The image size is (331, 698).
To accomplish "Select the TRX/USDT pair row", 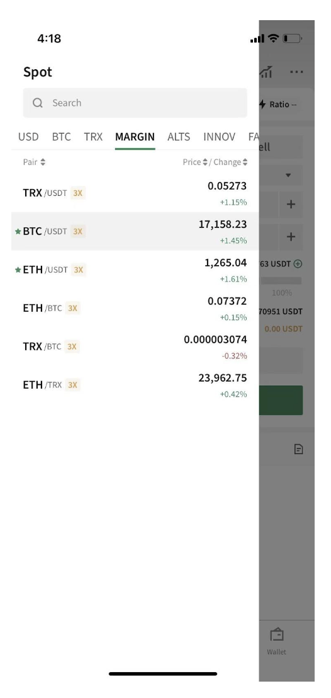I will coord(135,193).
